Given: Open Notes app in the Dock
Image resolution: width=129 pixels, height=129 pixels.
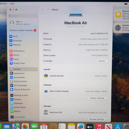Looking at the screenshot, I should (x=71, y=126).
